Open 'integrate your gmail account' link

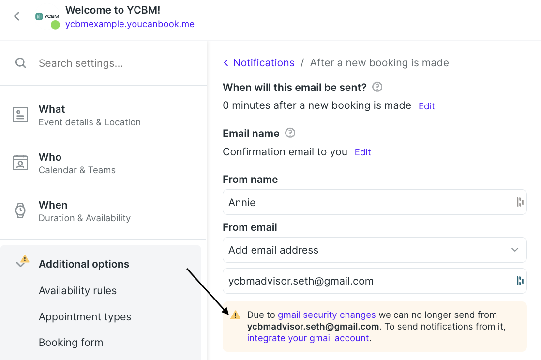[x=308, y=338]
